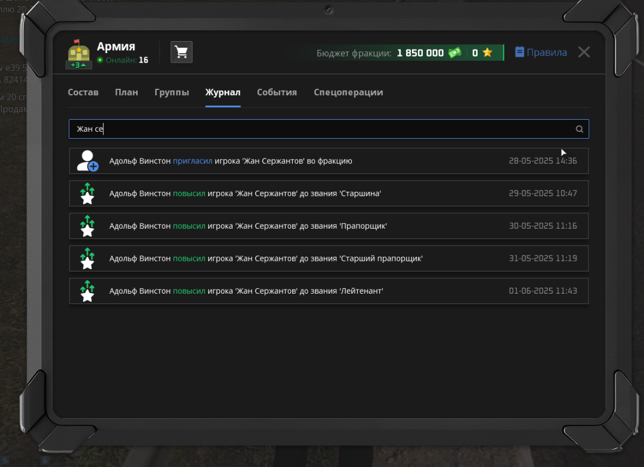Click promotion star icon in 'Лейтенант' row
Image resolution: width=644 pixels, height=467 pixels.
pos(88,291)
